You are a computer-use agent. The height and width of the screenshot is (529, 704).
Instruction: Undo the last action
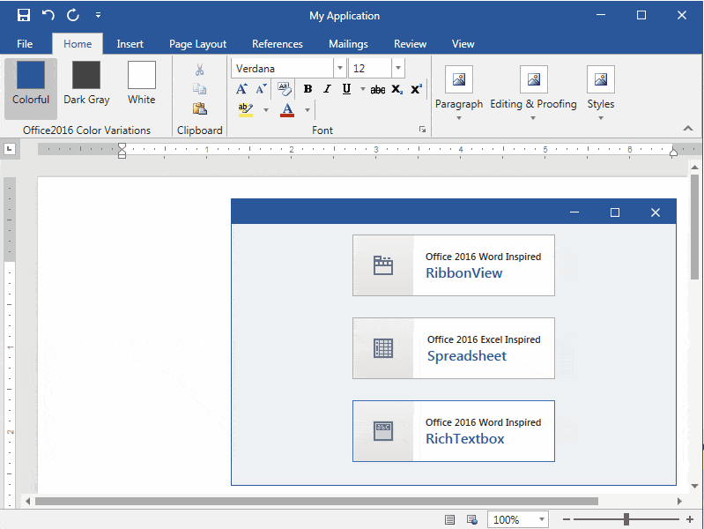pyautogui.click(x=48, y=15)
